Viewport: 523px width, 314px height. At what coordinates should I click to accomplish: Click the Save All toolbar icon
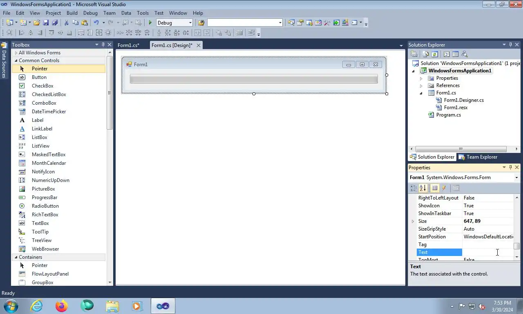(x=55, y=23)
